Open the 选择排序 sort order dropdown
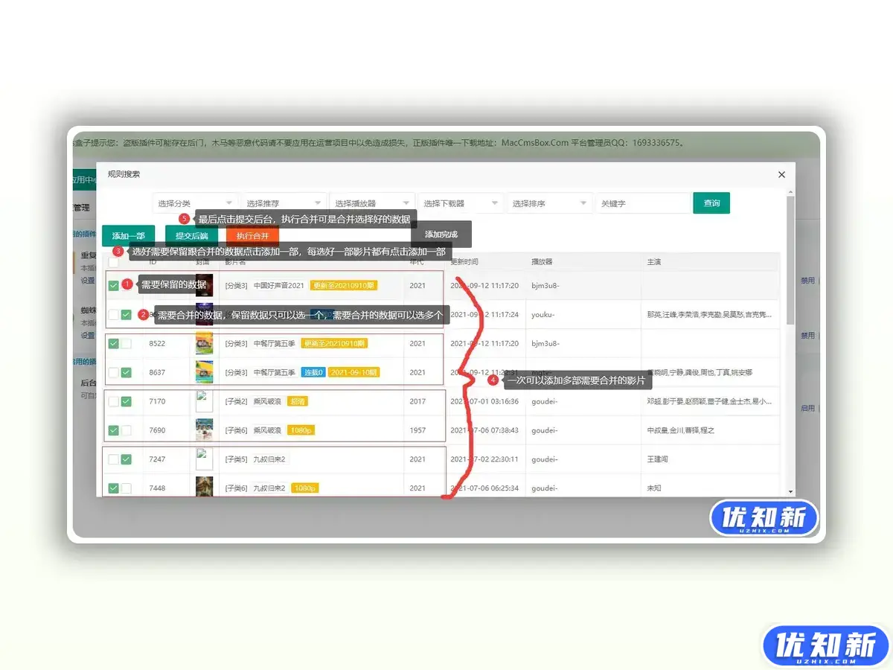 point(548,202)
